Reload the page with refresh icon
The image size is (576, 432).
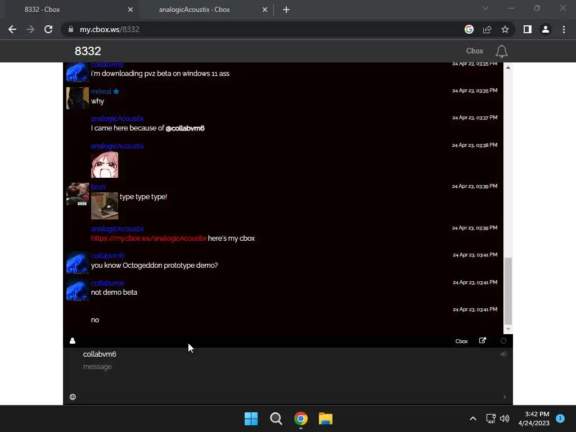[48, 29]
